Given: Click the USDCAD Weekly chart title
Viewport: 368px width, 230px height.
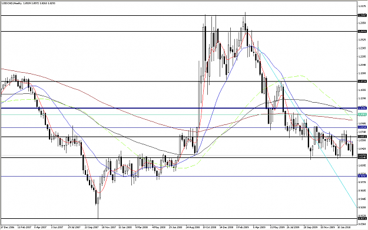Looking at the screenshot, I should [12, 4].
